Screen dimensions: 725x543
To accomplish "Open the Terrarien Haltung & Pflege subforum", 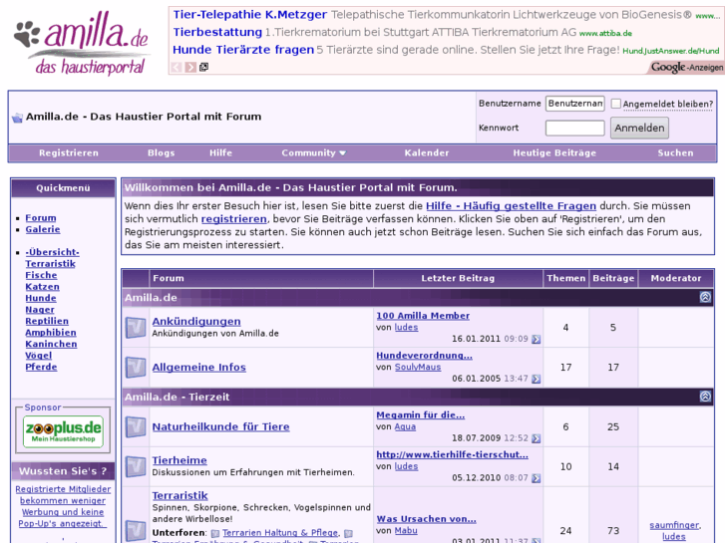I will pos(280,533).
